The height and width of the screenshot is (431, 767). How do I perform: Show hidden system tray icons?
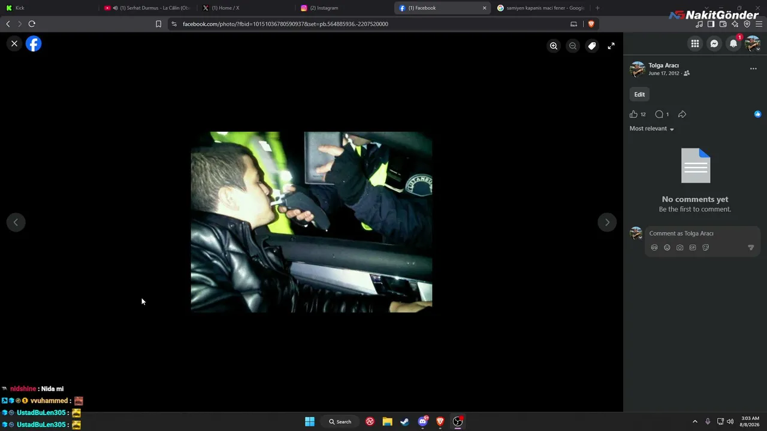pos(695,421)
